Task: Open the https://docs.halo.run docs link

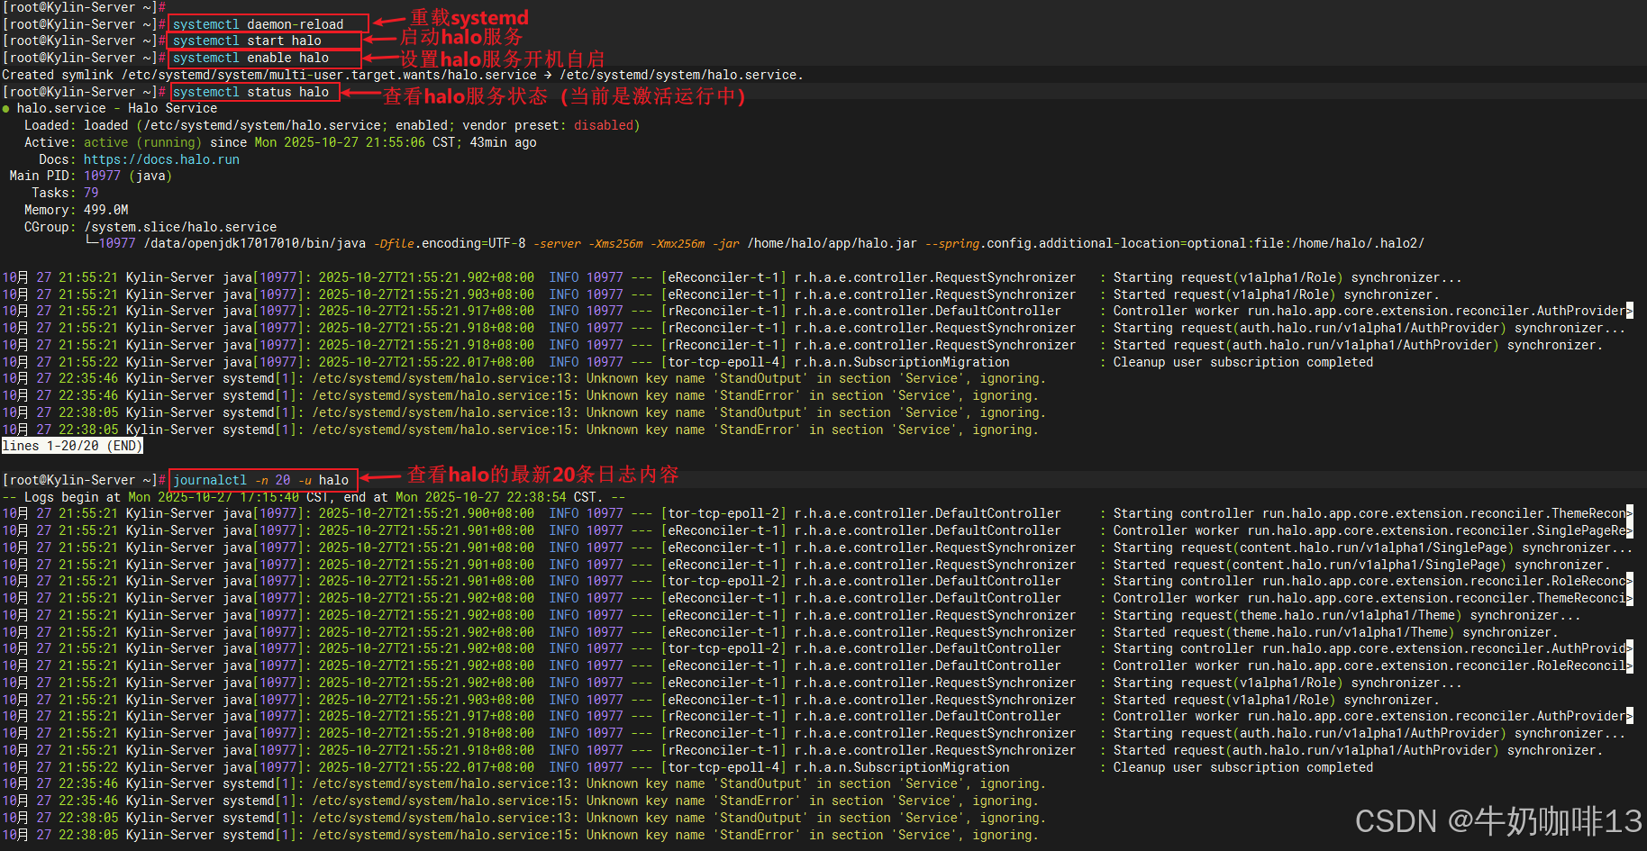Action: pyautogui.click(x=161, y=159)
